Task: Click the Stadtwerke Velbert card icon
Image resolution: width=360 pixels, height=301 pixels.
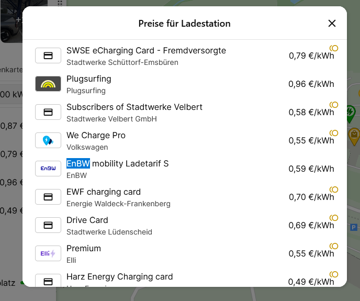Action: [x=48, y=112]
